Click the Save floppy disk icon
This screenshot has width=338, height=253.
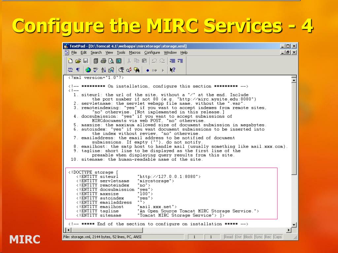85,61
